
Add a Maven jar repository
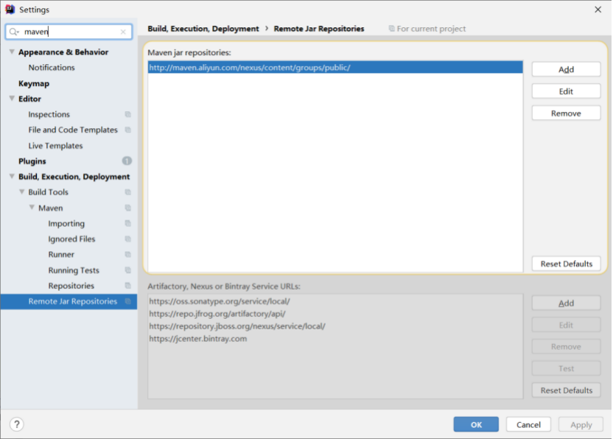tap(566, 69)
